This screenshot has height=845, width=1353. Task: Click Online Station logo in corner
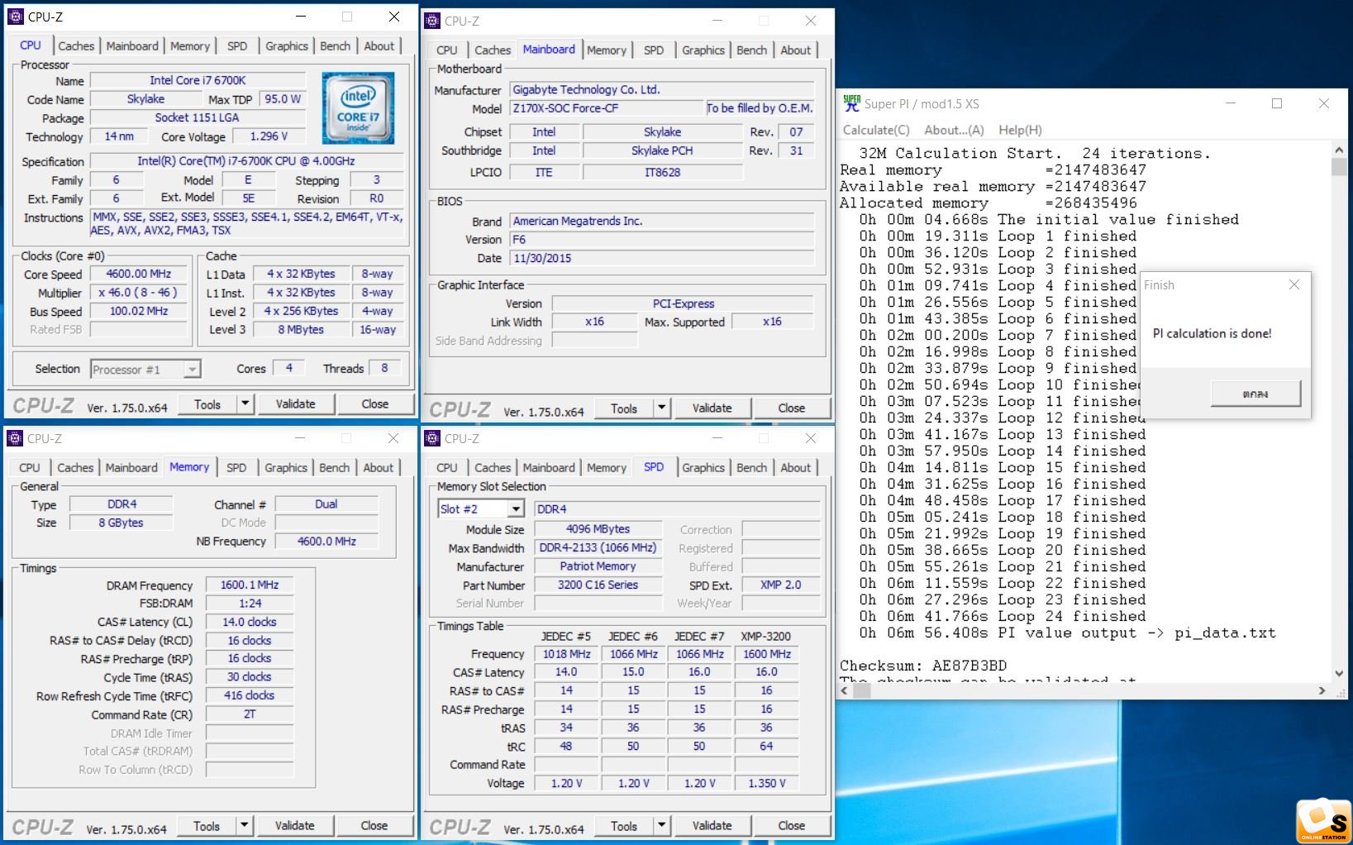pyautogui.click(x=1324, y=820)
